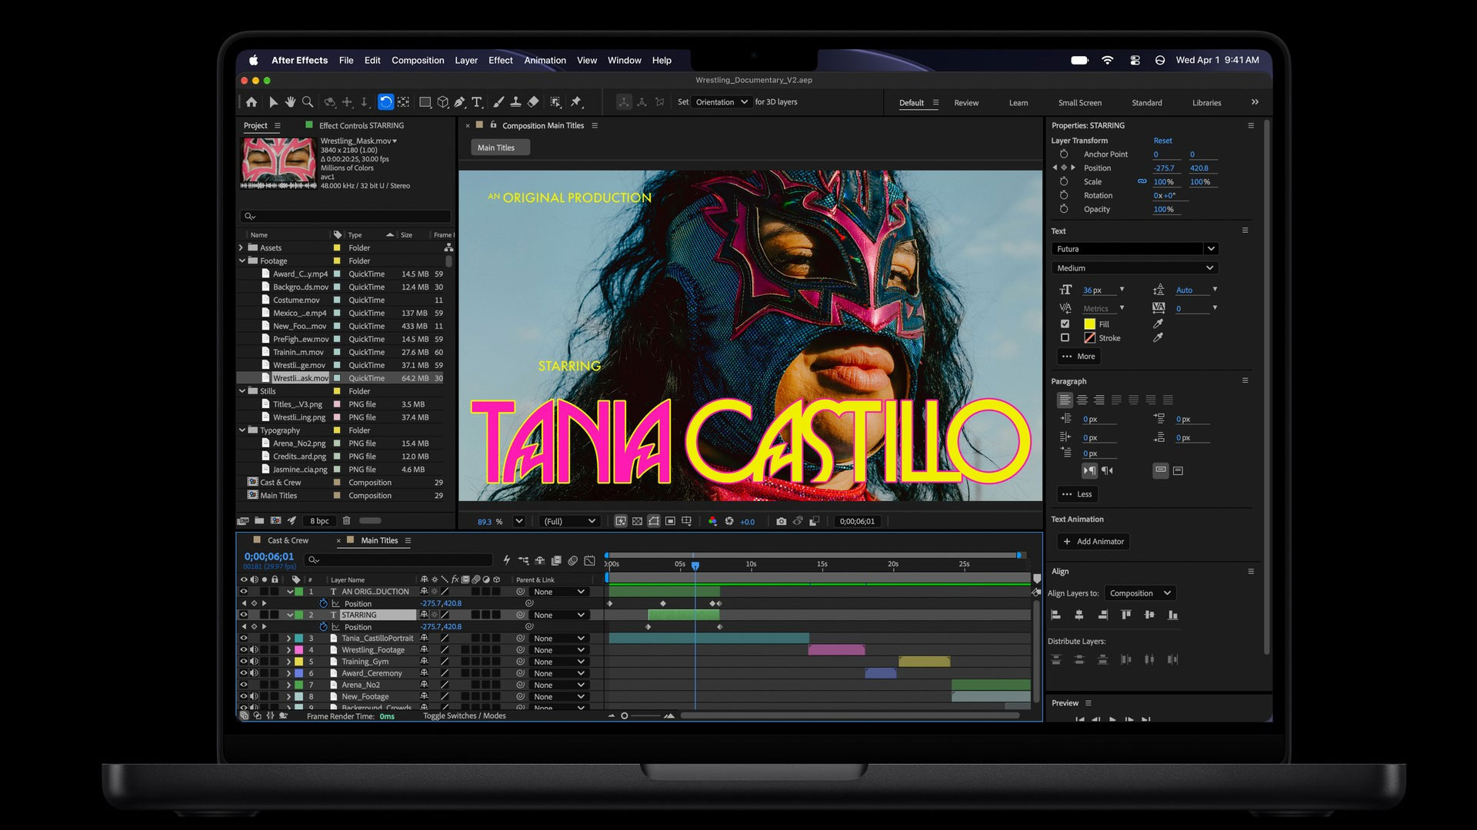Viewport: 1477px width, 830px height.
Task: Select the Clone Stamp tool
Action: [x=515, y=101]
